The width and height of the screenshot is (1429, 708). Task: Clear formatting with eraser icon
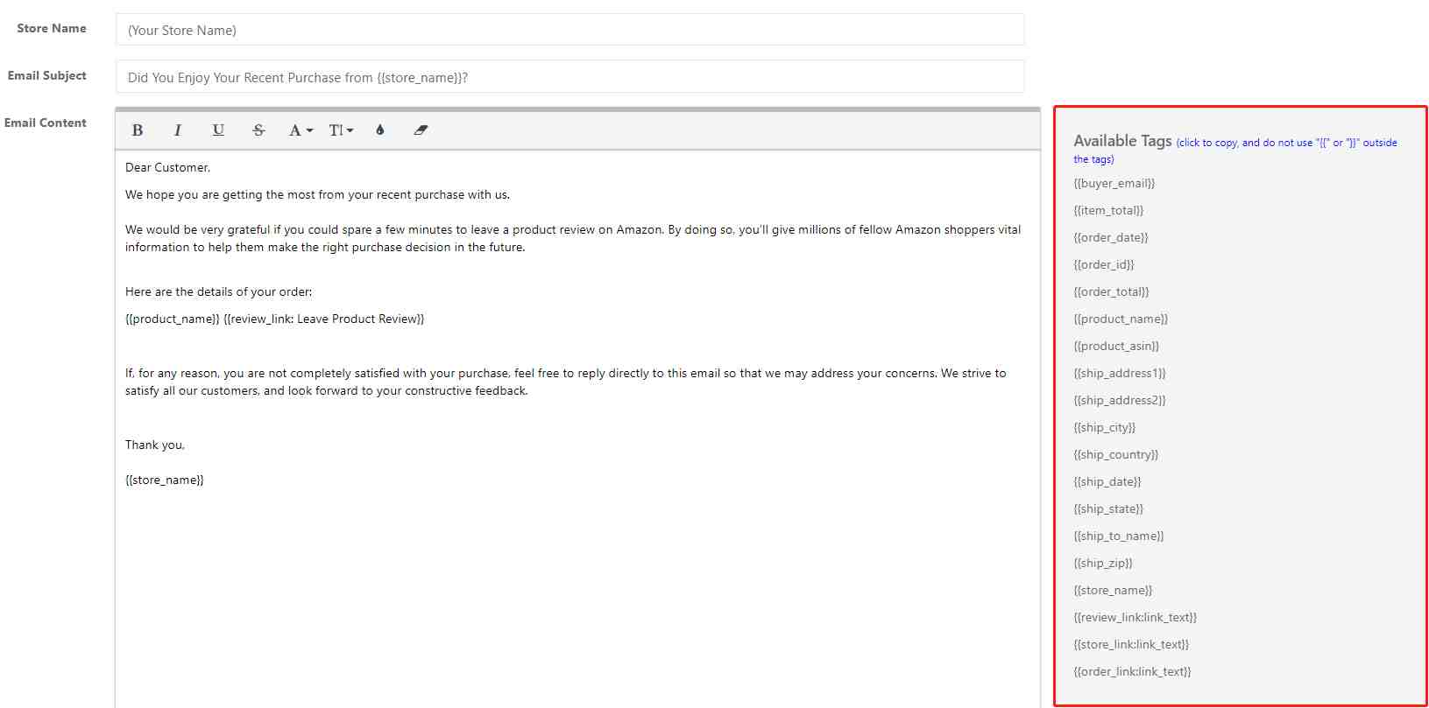coord(421,130)
